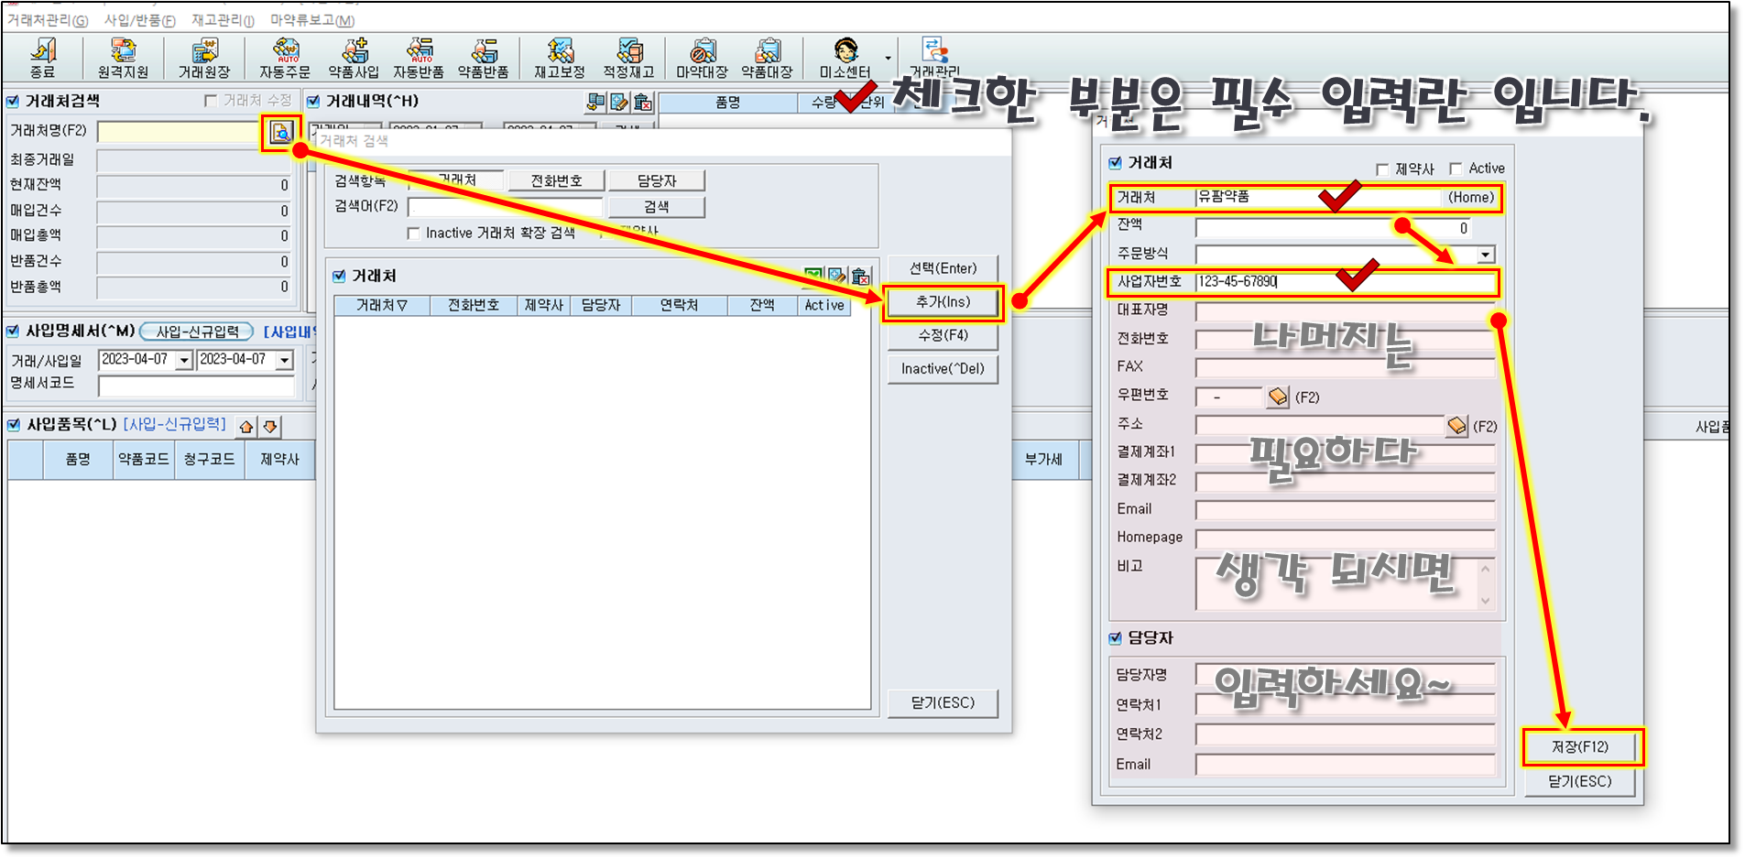Image resolution: width=1745 pixels, height=859 pixels.
Task: Check Inactive 거래처 확장 검색 option
Action: pyautogui.click(x=413, y=234)
